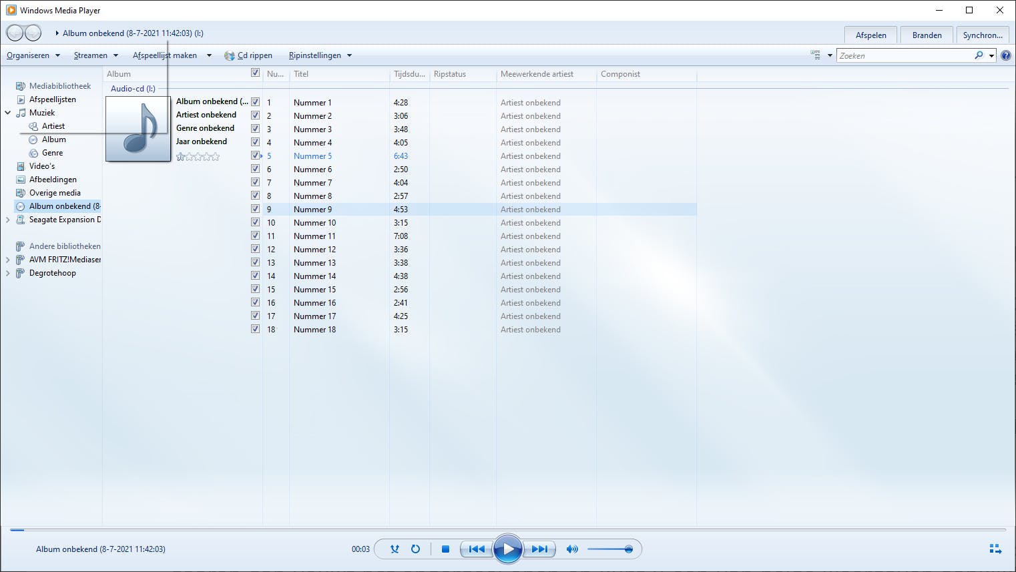Image resolution: width=1016 pixels, height=572 pixels.
Task: Expand the Seagate Expansion Drive node
Action: click(x=8, y=220)
